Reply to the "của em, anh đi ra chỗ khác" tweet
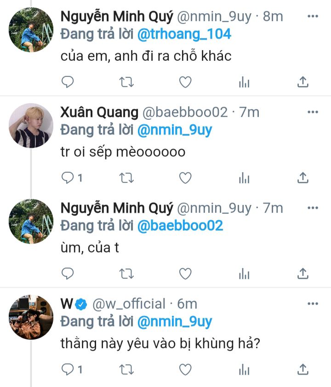This screenshot has width=331, height=387. coord(68,82)
